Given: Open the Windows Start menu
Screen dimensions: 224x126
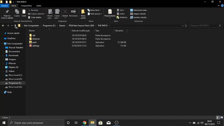Looking at the screenshot, I should click(x=4, y=123).
